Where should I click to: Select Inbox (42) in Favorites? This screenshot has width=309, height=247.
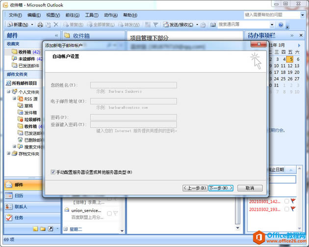coord(26,52)
